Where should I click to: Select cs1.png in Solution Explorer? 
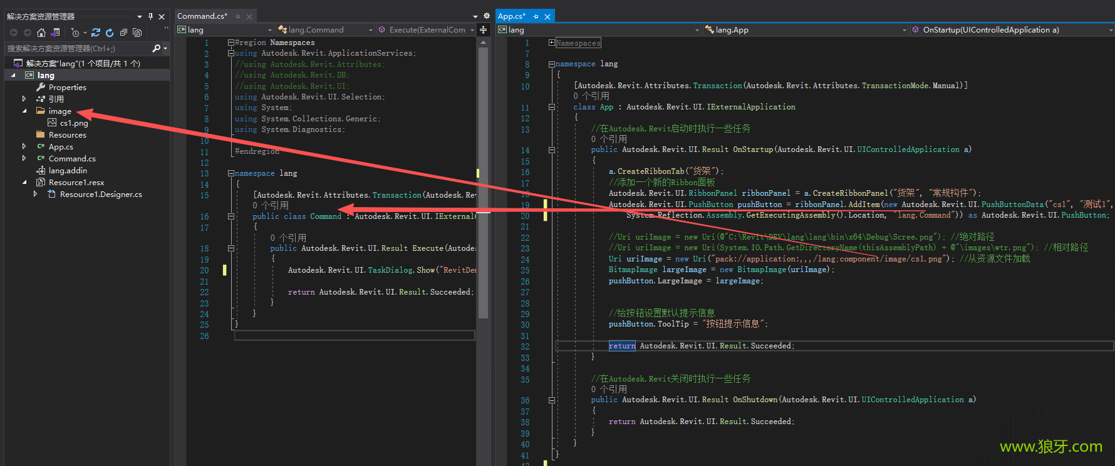coord(74,123)
